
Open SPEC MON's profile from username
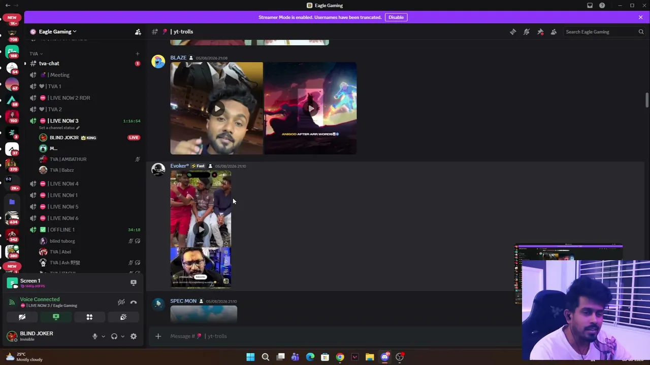tap(183, 301)
